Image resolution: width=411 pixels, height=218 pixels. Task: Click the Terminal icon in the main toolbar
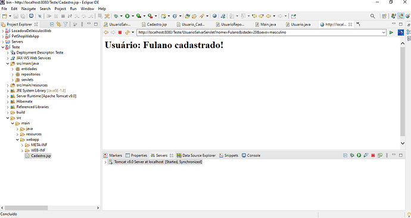coord(31,16)
